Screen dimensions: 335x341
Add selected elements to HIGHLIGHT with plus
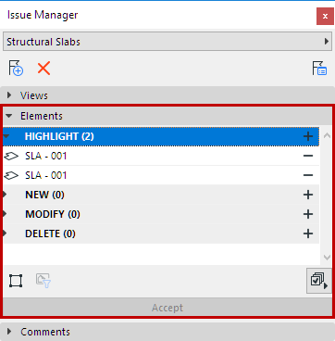tap(308, 136)
